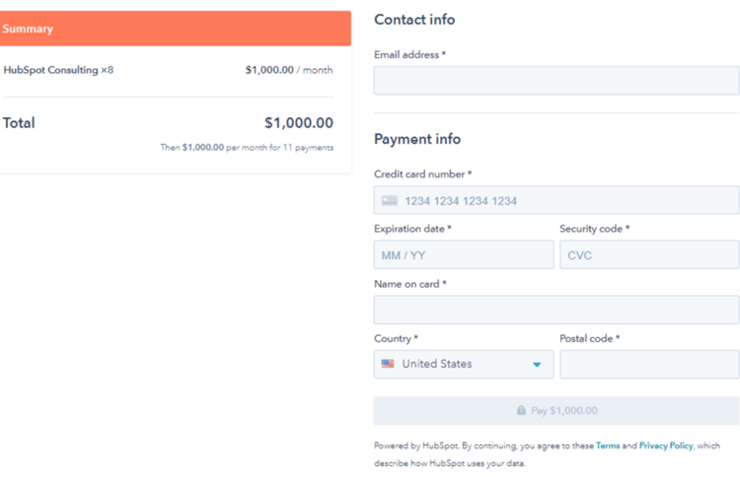740x477 pixels.
Task: Click the United States flag icon
Action: click(388, 364)
